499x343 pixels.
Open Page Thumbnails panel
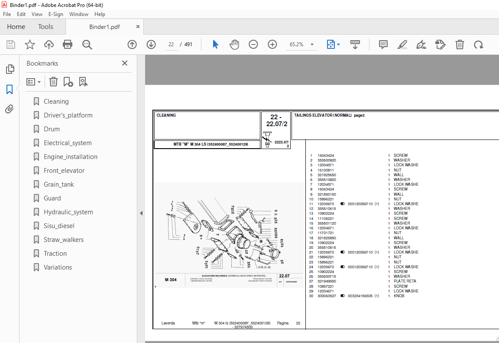click(10, 69)
